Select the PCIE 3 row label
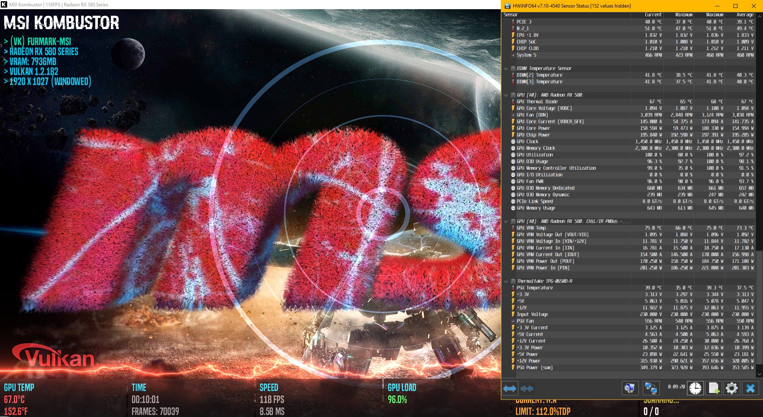763x417 pixels. tap(524, 22)
